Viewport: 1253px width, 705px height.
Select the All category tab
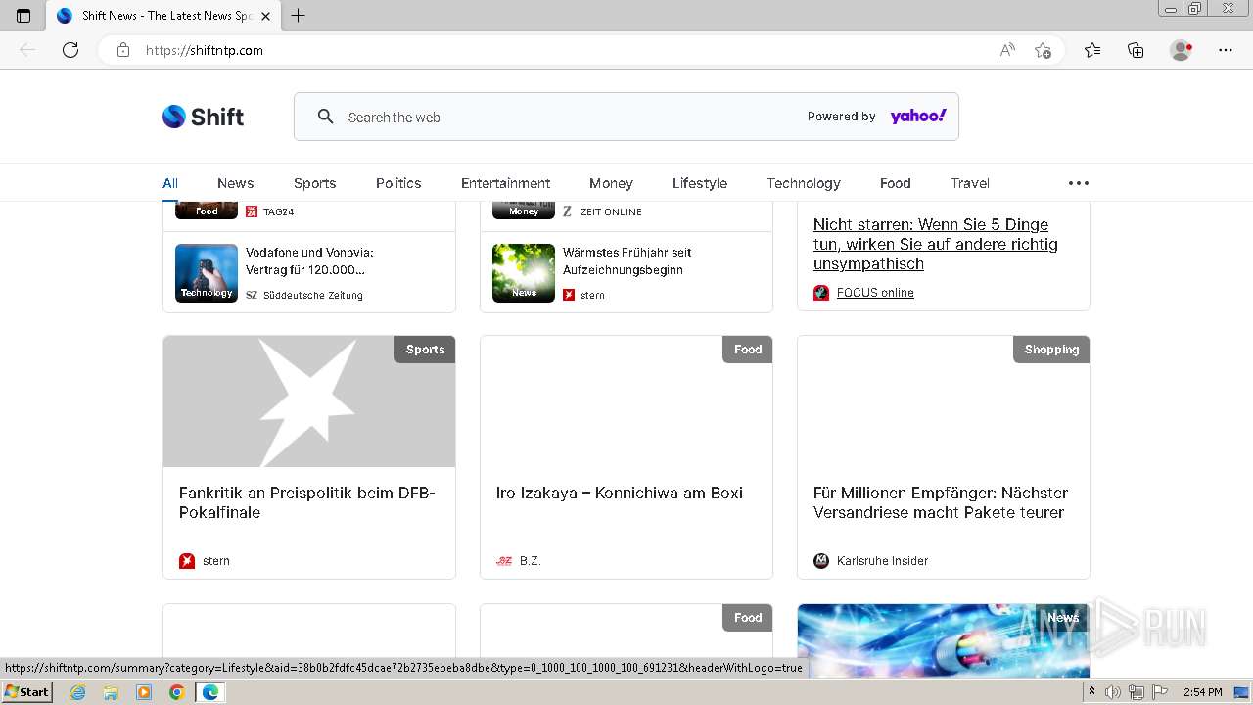point(170,183)
